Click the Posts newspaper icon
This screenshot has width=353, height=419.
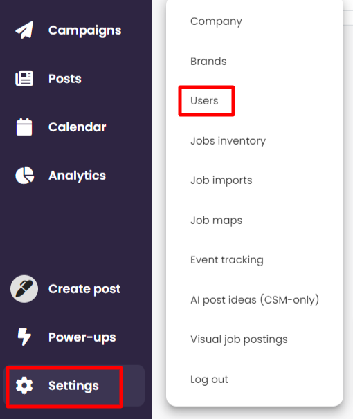pos(24,79)
